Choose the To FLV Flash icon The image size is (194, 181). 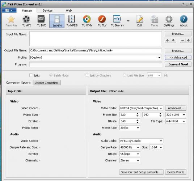click(102, 21)
